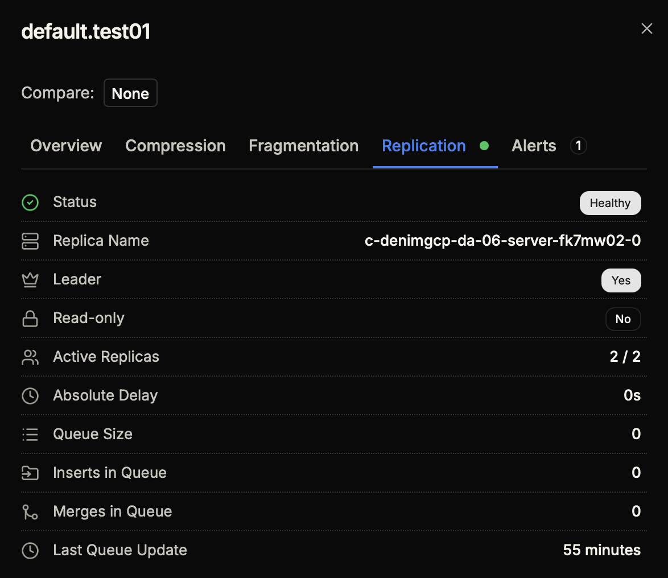The width and height of the screenshot is (668, 578).
Task: Click the branch icon beside Merges in Queue
Action: click(x=30, y=512)
